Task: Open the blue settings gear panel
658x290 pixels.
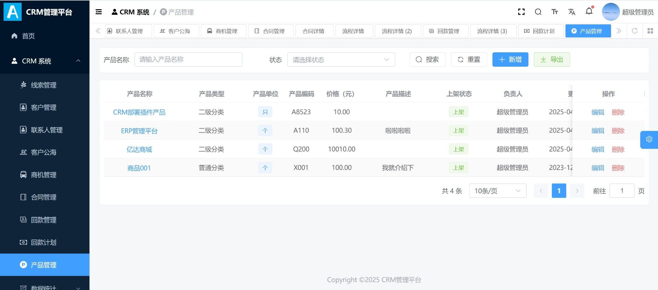Action: pyautogui.click(x=649, y=140)
